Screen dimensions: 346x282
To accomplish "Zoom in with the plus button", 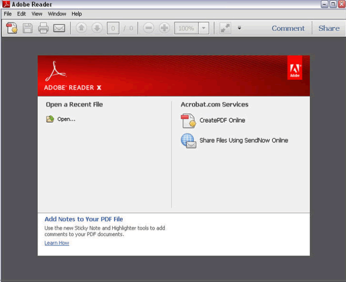I will coord(164,28).
